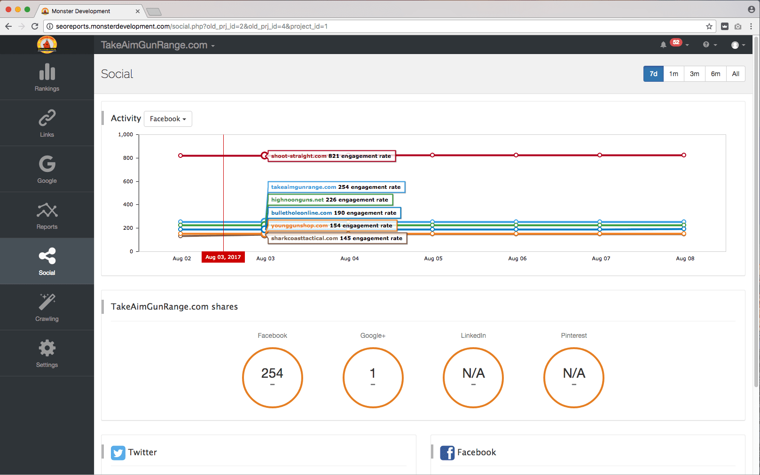Click the red Aug 03, 2017 date marker
760x475 pixels.
(x=223, y=257)
